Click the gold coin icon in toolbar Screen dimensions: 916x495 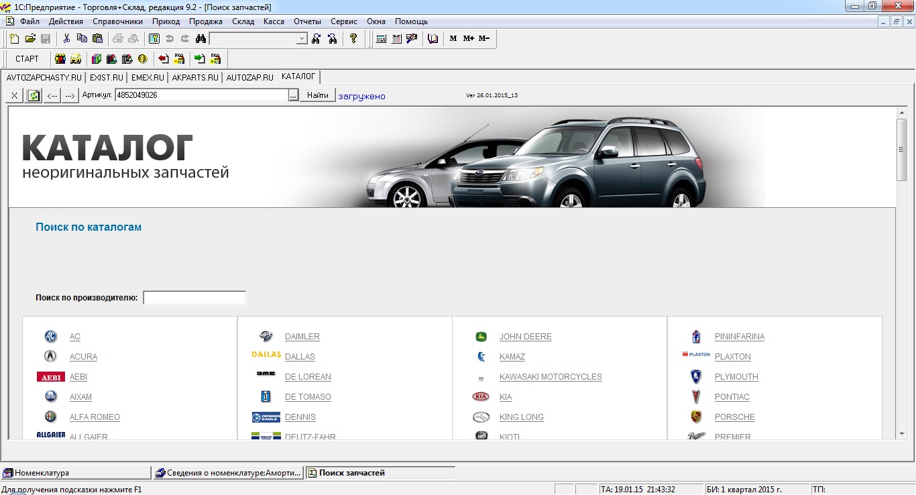point(142,59)
